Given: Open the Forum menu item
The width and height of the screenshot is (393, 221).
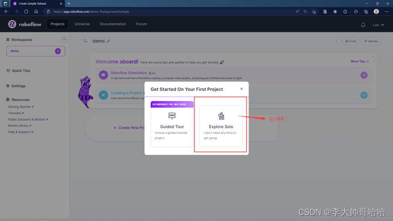Looking at the screenshot, I should 141,24.
